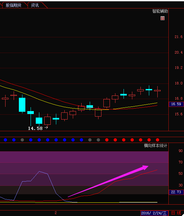This screenshot has height=216, width=184.
Task: Click the 智能辅助 label
Action: click(160, 11)
